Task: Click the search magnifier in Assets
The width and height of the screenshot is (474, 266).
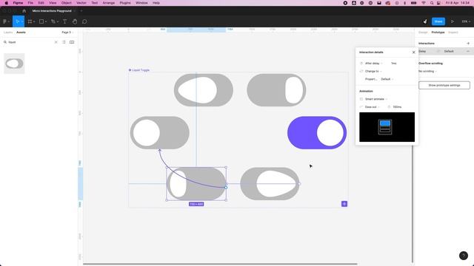Action: (x=5, y=42)
